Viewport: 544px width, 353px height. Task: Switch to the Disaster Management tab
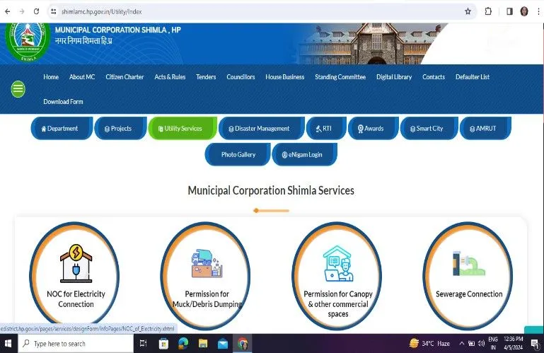click(x=259, y=129)
